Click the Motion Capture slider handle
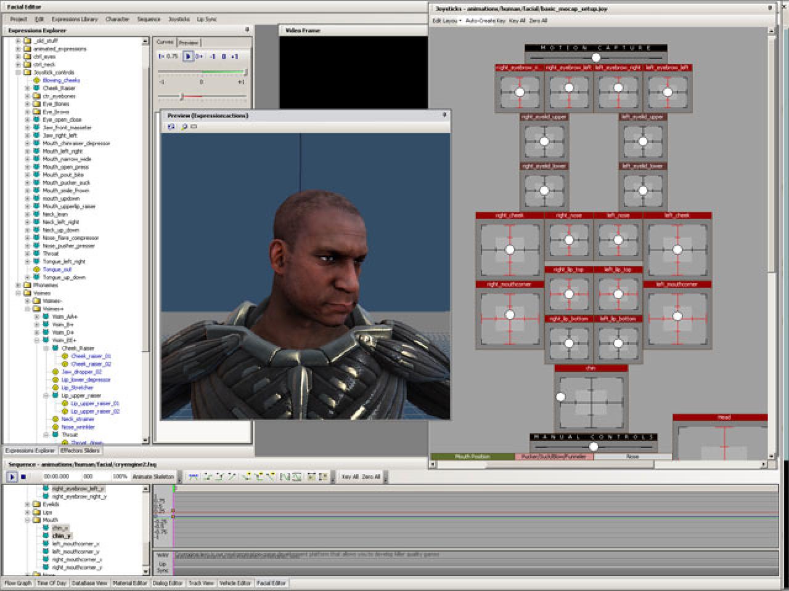The image size is (789, 591). pyautogui.click(x=596, y=57)
